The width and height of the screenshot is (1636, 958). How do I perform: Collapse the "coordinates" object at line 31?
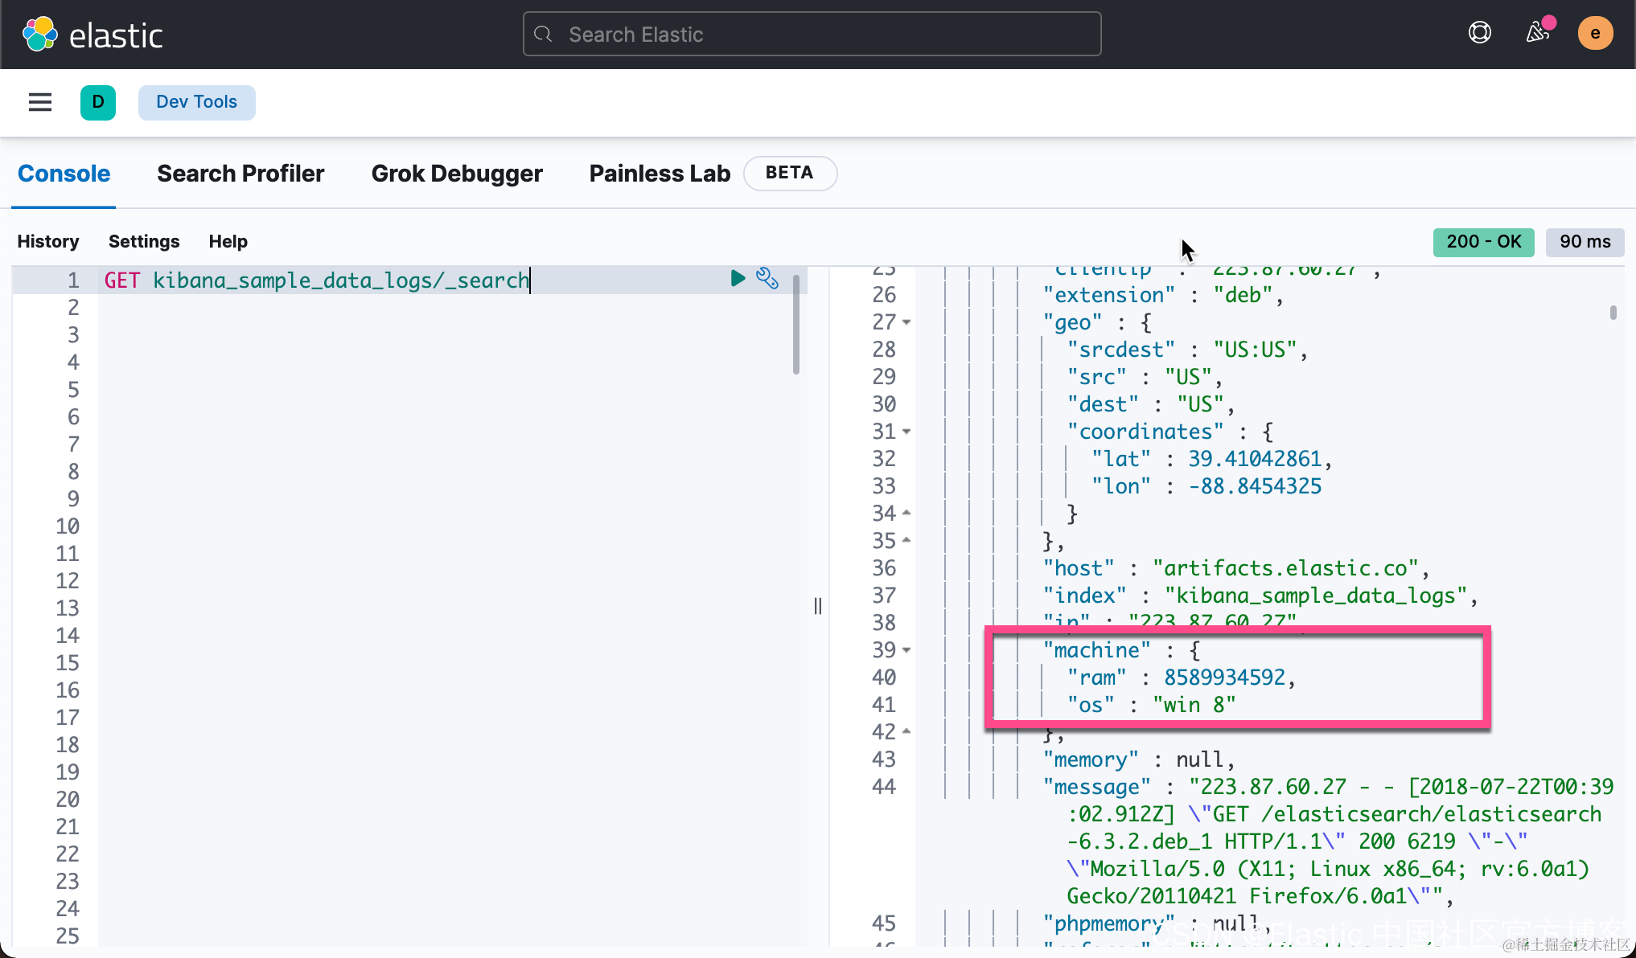[x=906, y=432]
